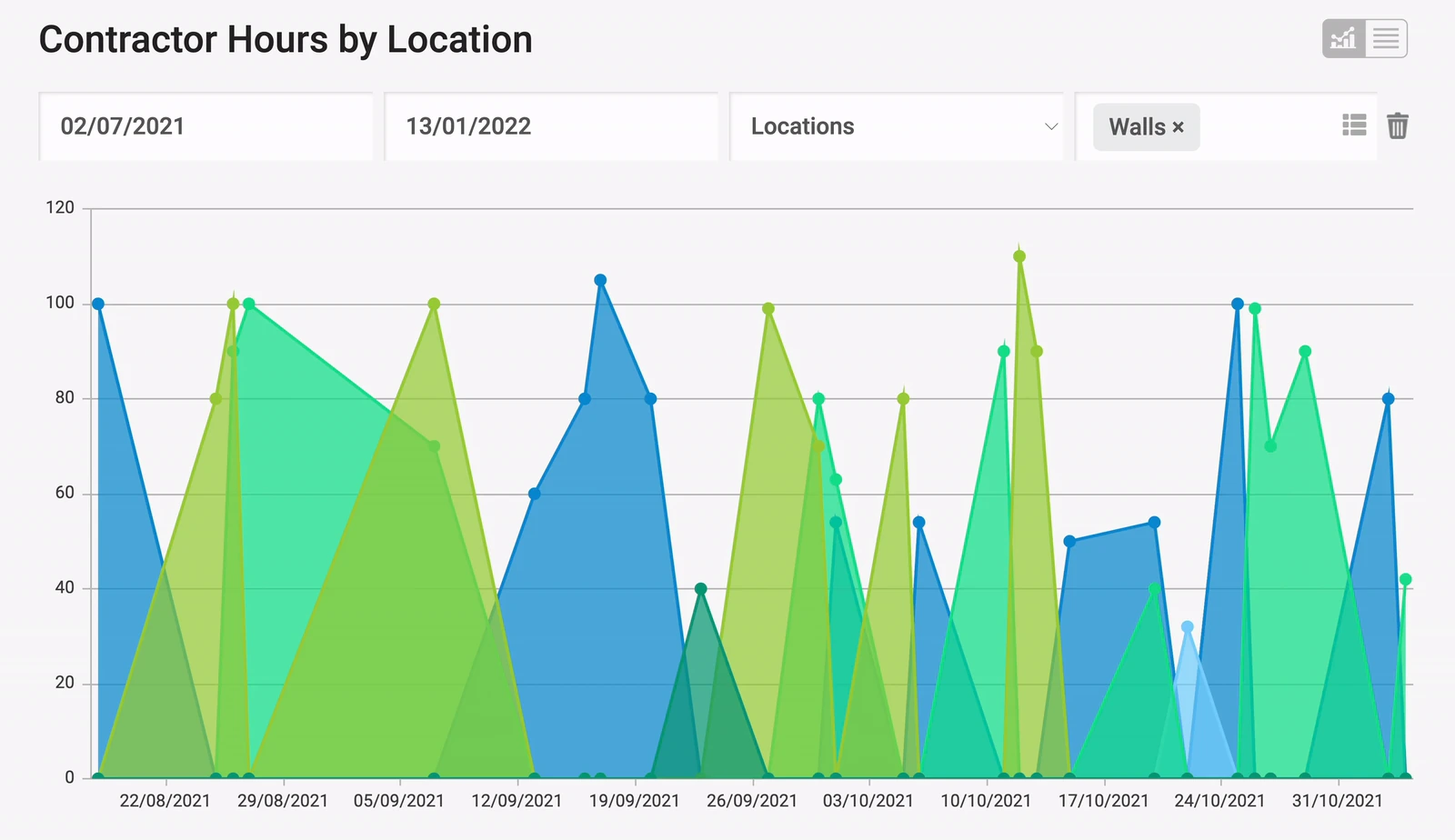Edit the end date 13/01/2022 field
Image resolution: width=1455 pixels, height=840 pixels.
point(551,126)
